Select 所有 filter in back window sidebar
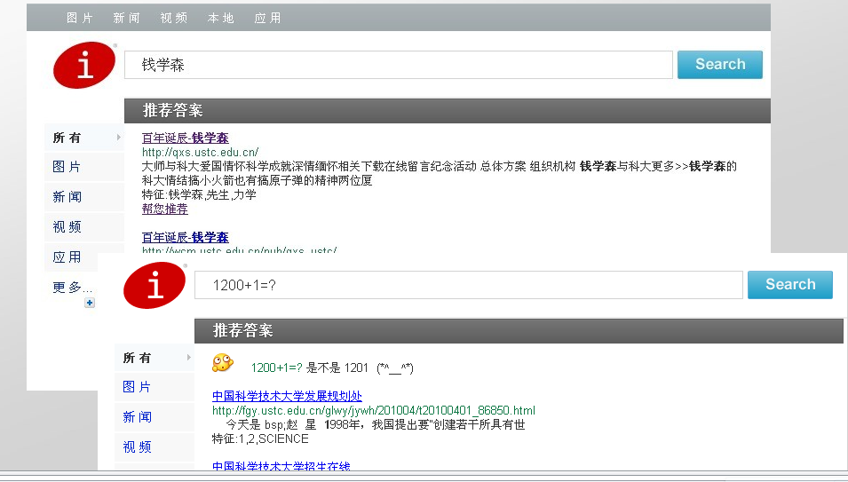 pyautogui.click(x=83, y=138)
